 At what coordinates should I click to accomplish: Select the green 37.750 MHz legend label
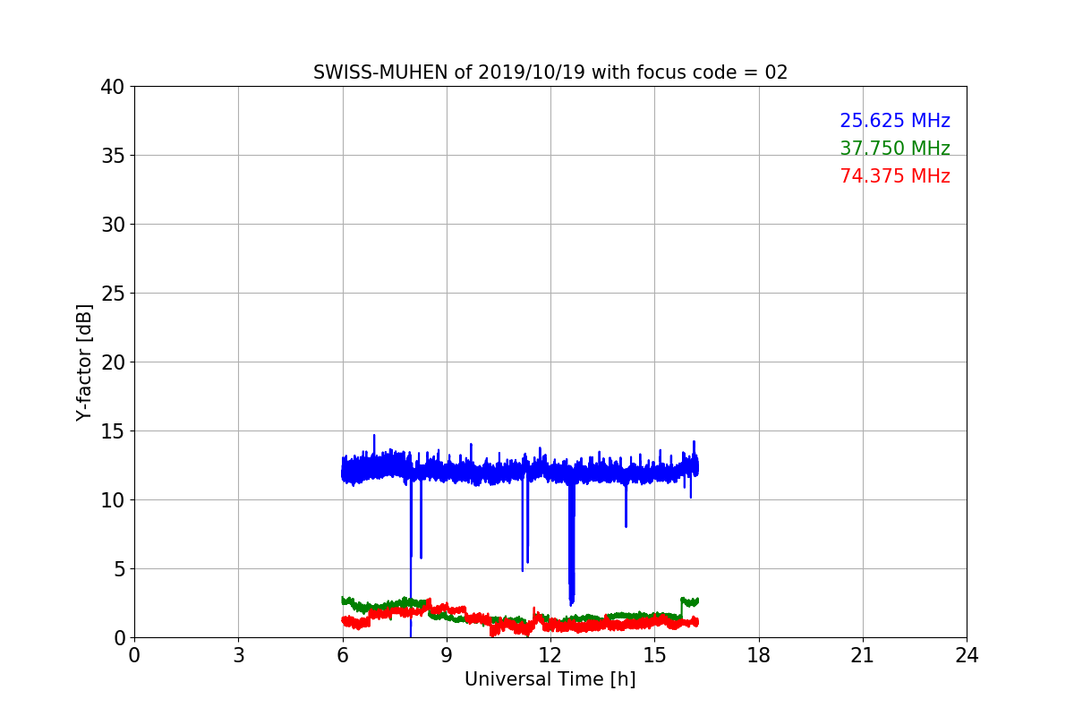click(x=895, y=149)
